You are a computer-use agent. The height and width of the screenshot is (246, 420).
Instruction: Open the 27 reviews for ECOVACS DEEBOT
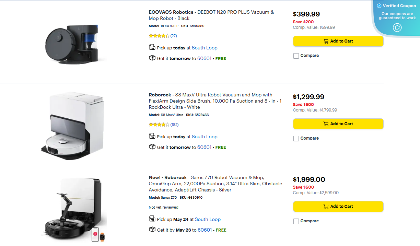[x=174, y=35]
